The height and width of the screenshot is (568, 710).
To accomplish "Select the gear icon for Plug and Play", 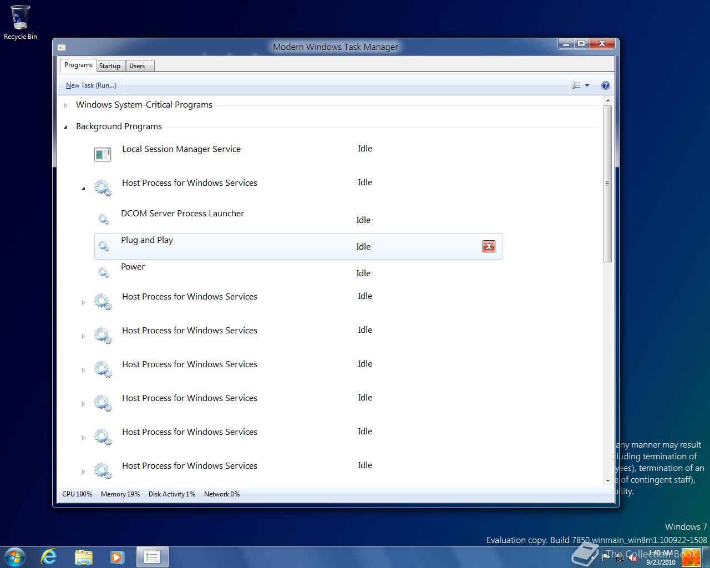I will click(x=104, y=246).
